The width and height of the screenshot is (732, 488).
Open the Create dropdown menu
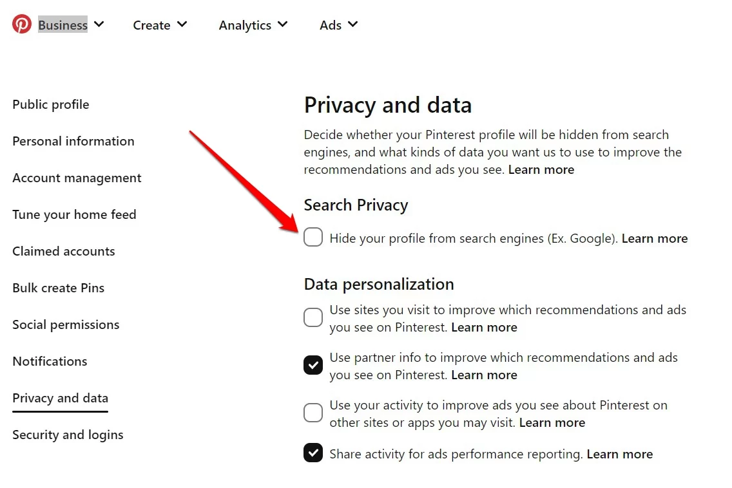click(x=160, y=24)
